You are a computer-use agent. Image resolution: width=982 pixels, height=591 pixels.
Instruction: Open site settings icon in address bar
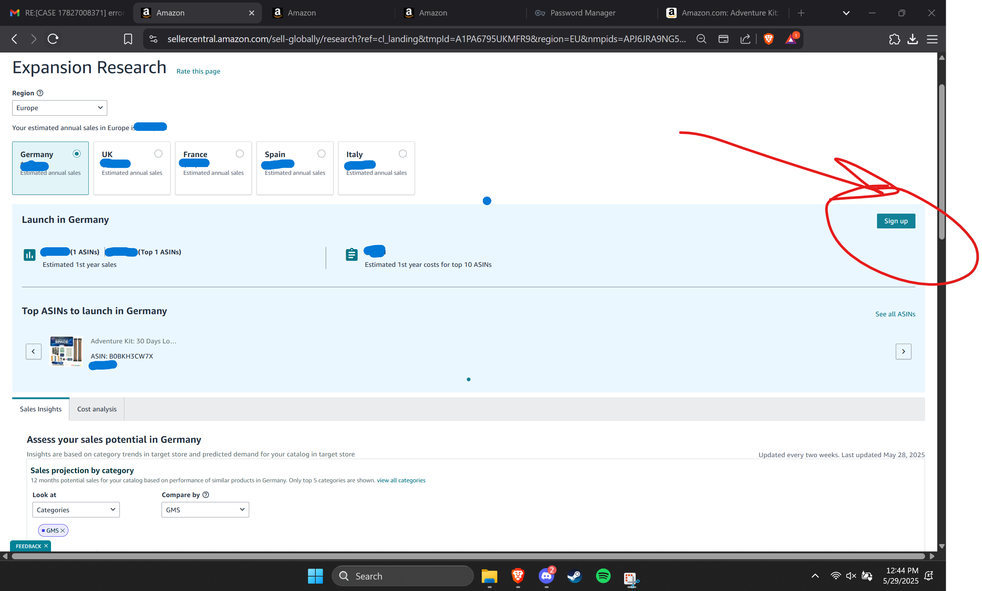pos(153,39)
